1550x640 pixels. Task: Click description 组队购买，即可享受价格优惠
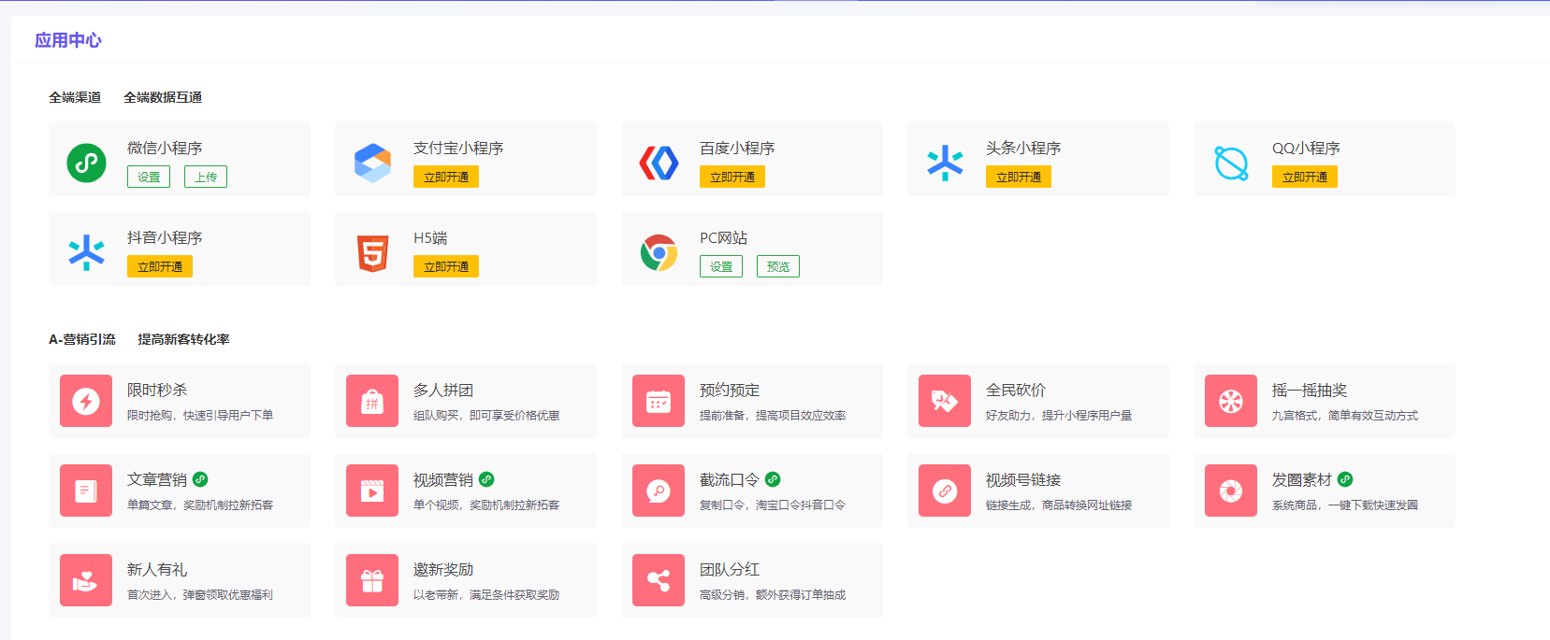click(x=486, y=415)
